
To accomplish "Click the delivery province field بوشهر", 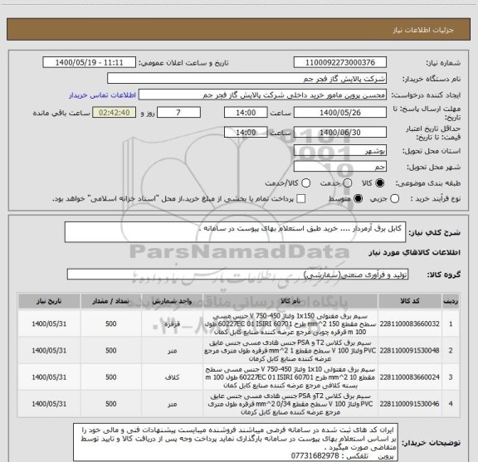I will pos(340,151).
